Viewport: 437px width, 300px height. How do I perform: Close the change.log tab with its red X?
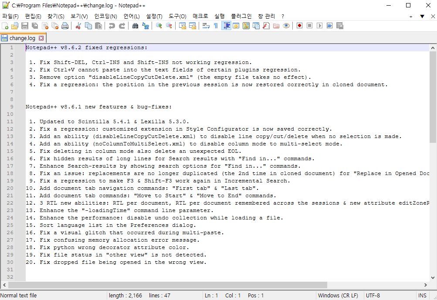point(41,38)
